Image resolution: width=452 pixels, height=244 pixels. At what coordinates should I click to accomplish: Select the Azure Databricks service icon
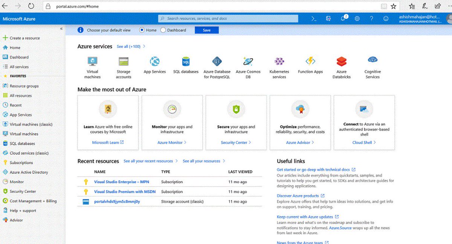pos(341,61)
